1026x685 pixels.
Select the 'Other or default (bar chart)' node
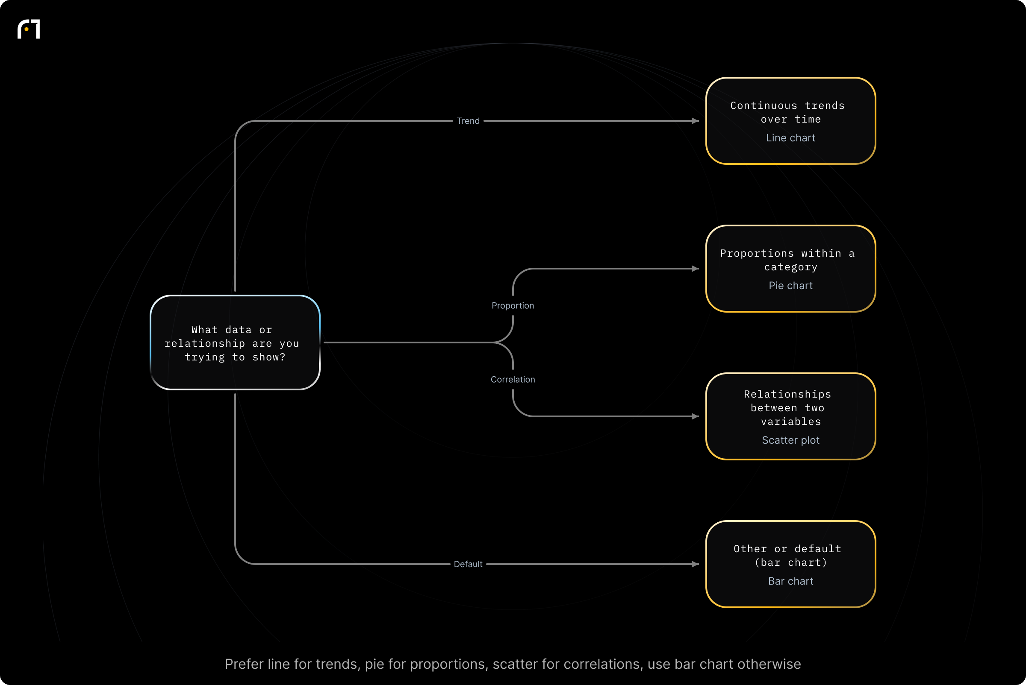click(x=790, y=564)
